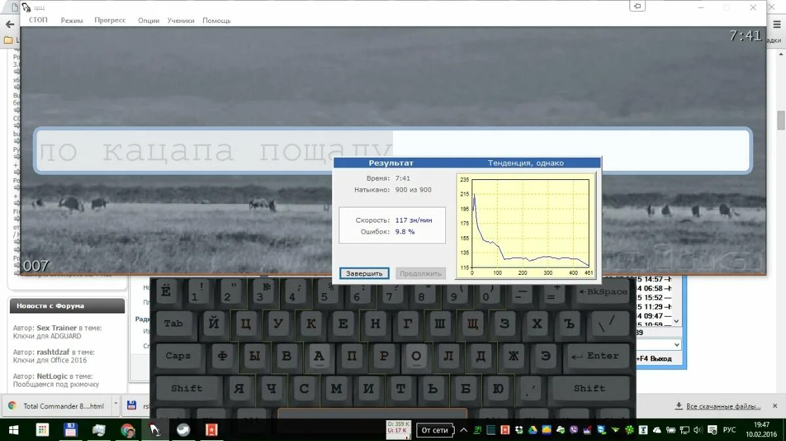Viewport: 786px width, 441px height.
Task: Show hidden tray icons chevron
Action: pyautogui.click(x=464, y=430)
